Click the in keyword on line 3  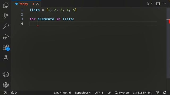click(58, 19)
